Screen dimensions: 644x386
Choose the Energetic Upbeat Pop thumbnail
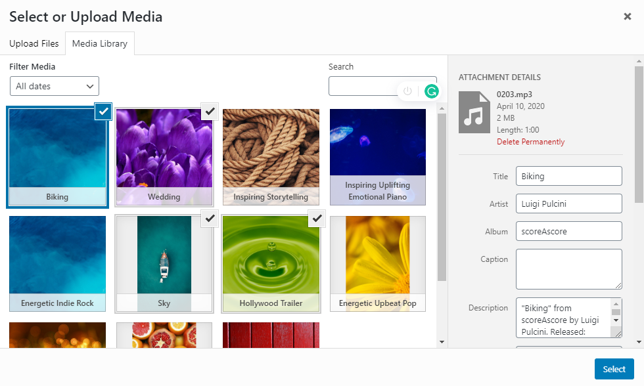[377, 263]
